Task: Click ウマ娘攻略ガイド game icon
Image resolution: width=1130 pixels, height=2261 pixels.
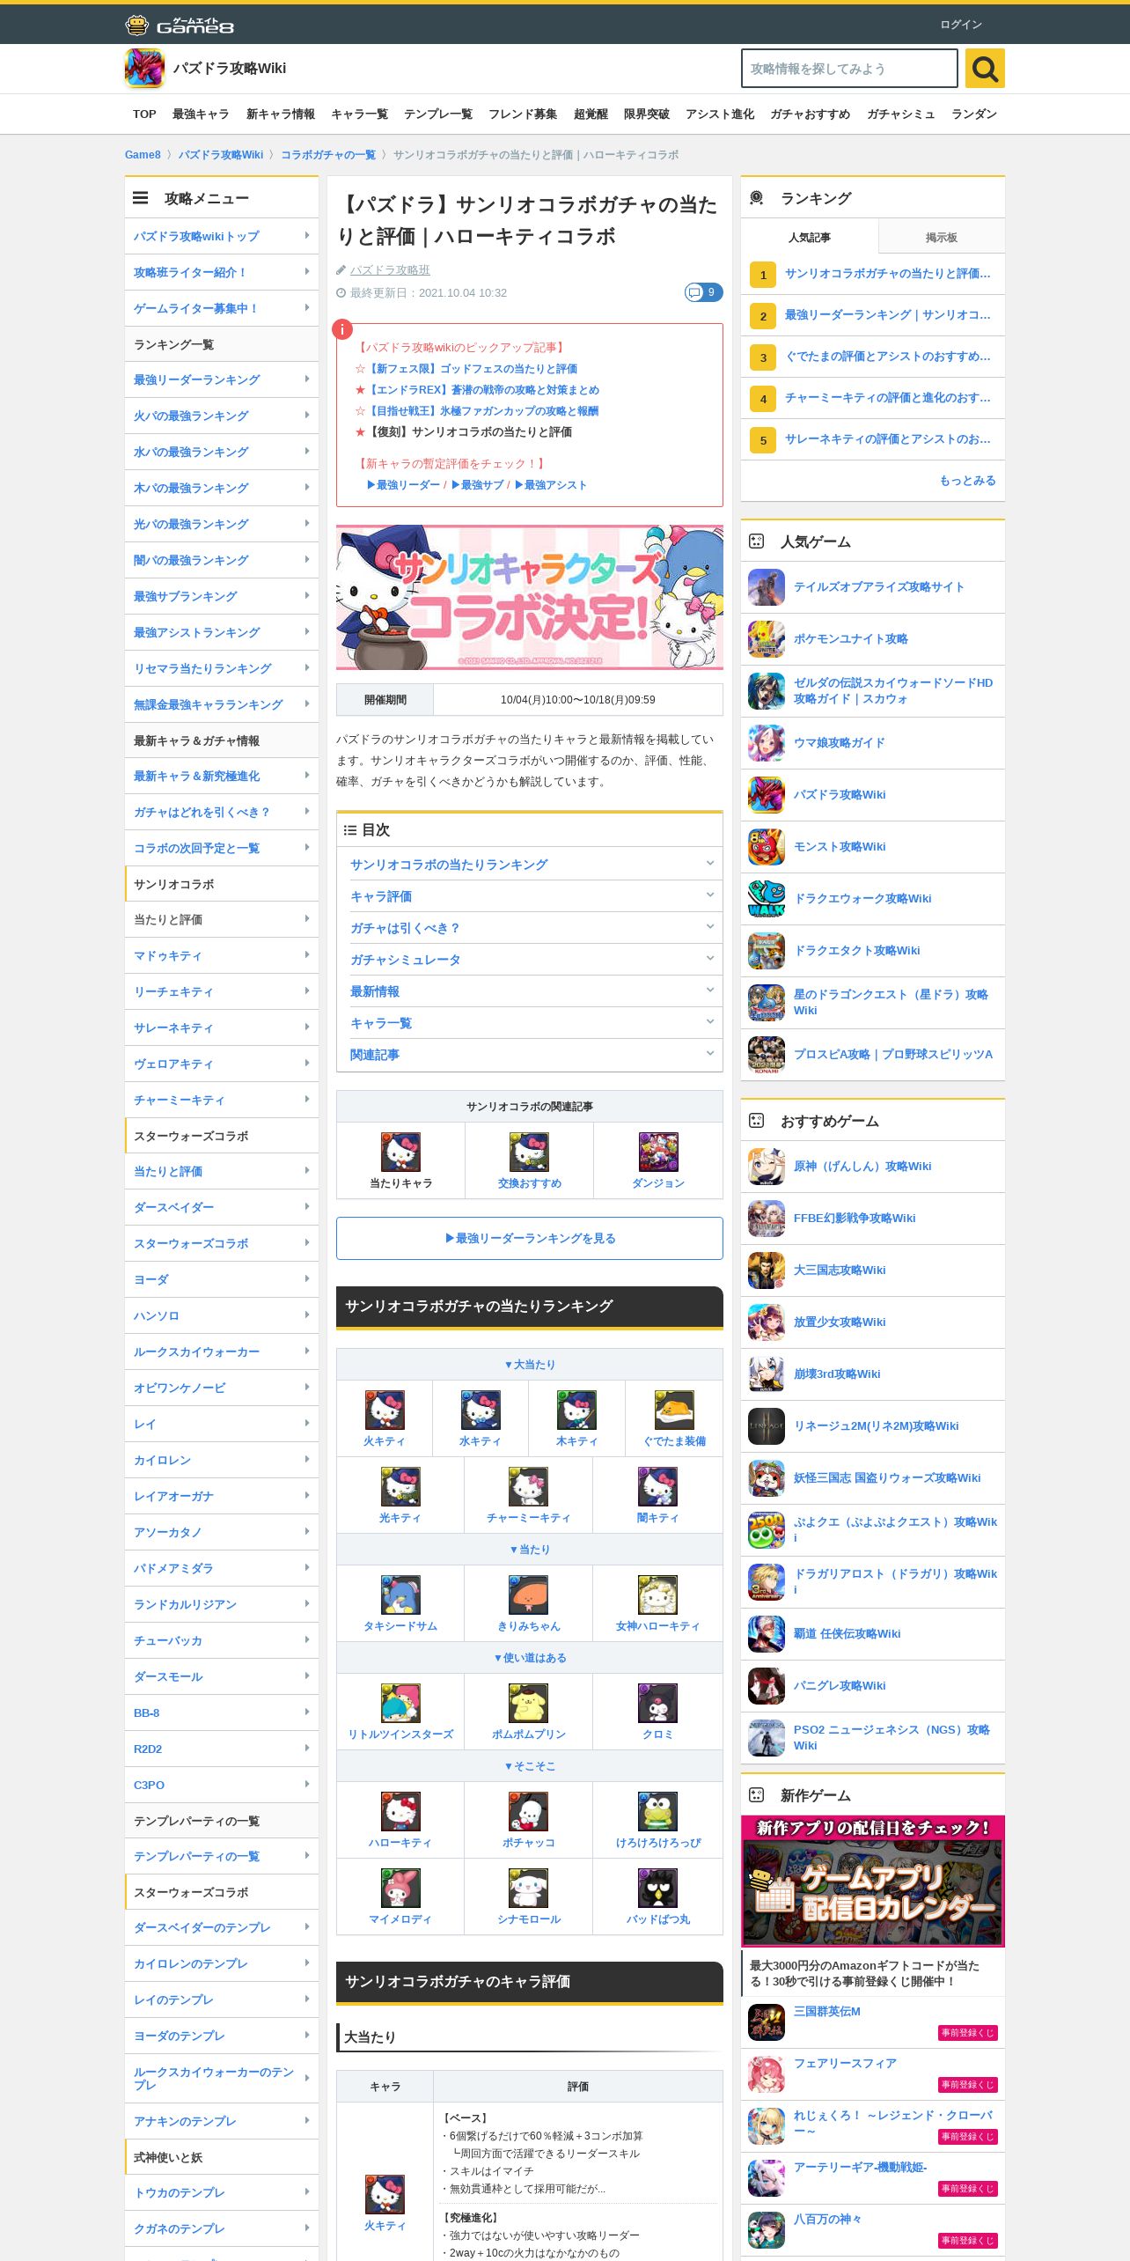Action: click(x=767, y=743)
